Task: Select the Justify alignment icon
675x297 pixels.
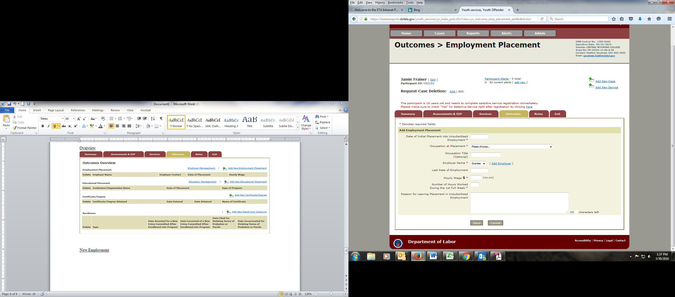Action: point(129,126)
